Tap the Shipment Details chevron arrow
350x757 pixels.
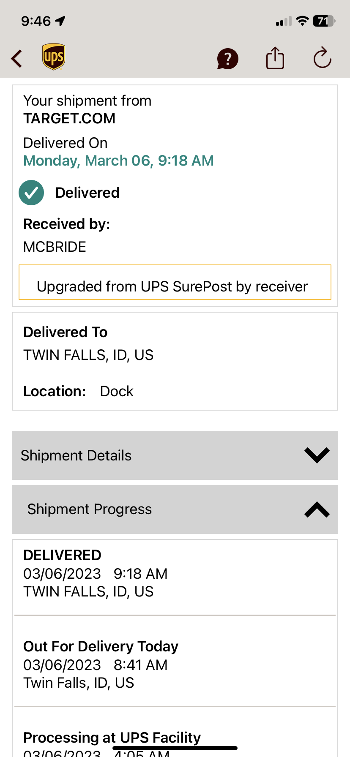coord(316,455)
